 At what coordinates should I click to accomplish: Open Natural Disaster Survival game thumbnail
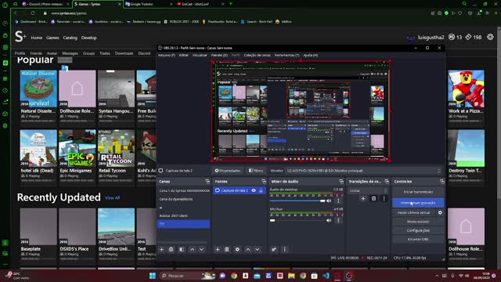click(x=38, y=89)
